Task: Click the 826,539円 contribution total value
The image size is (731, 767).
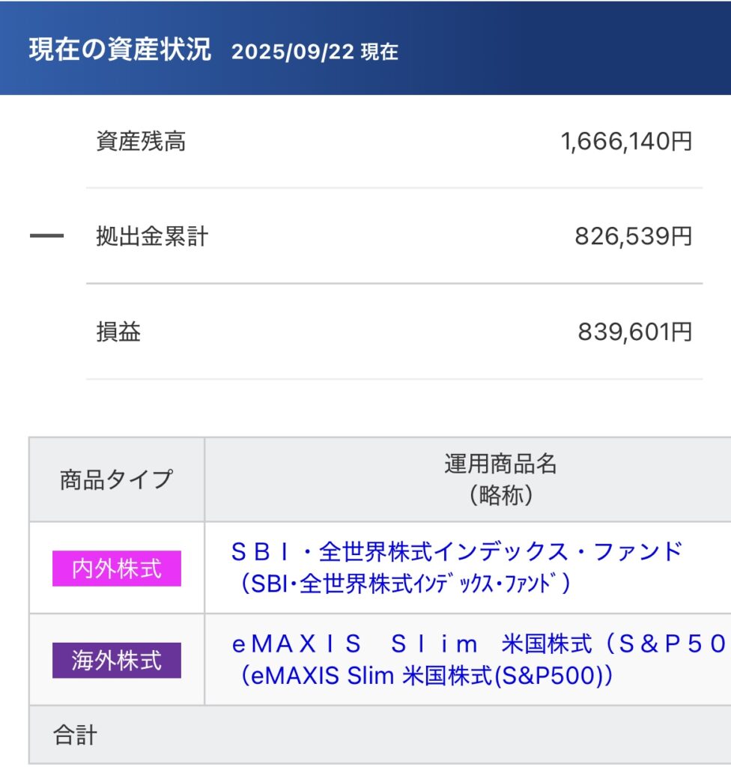Action: click(633, 237)
